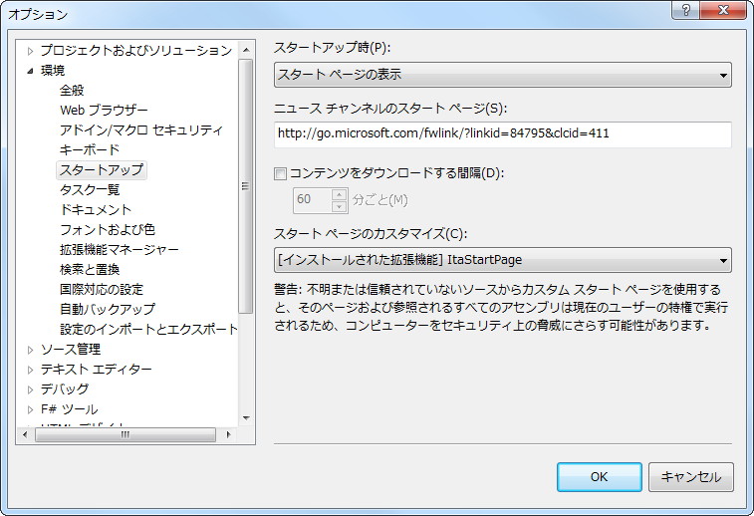The image size is (754, 516).
Task: Open スタート ページのカスタマイズ dropdown
Action: click(x=503, y=260)
